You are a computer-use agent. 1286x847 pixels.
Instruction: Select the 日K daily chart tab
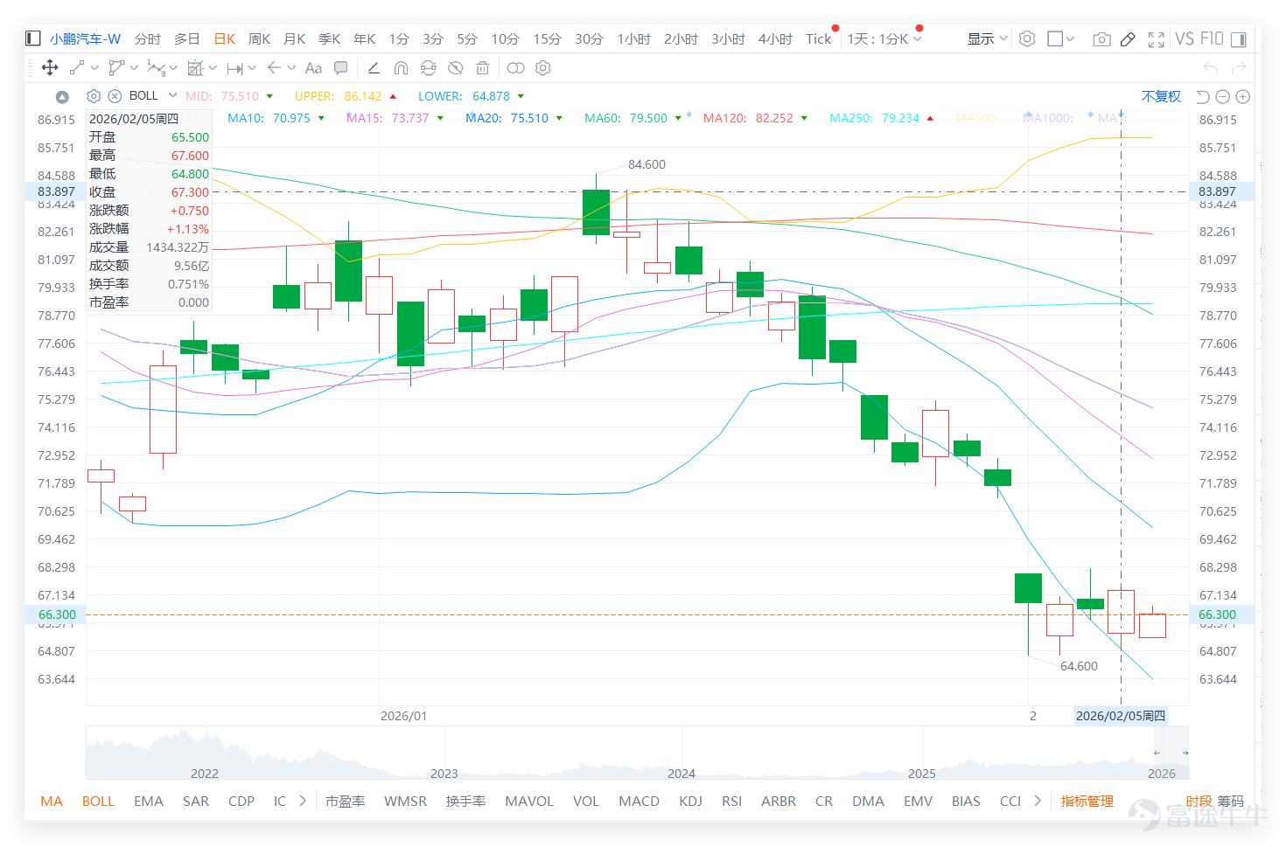[x=225, y=38]
